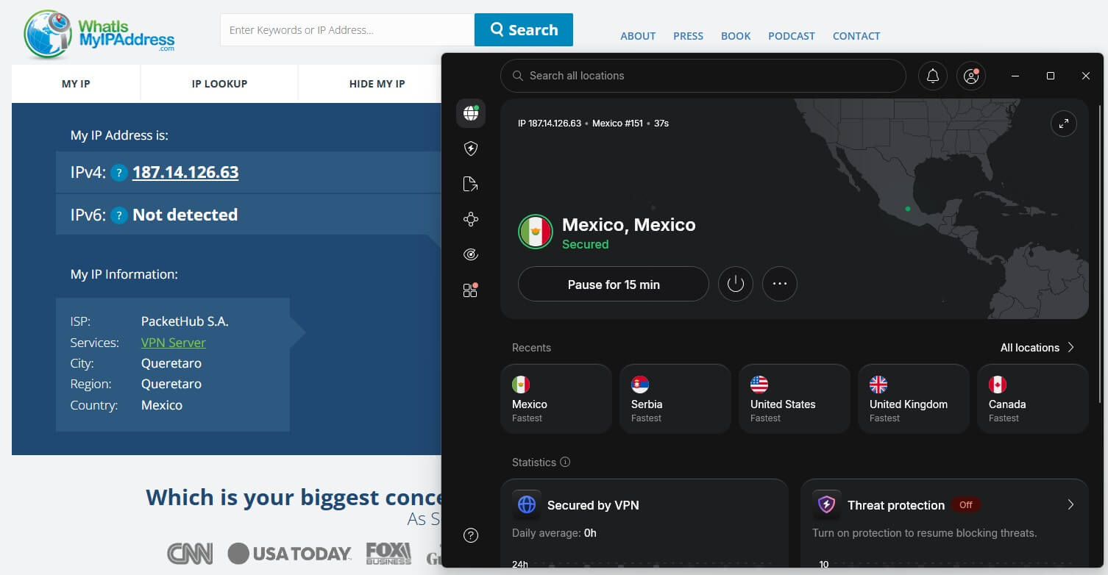This screenshot has height=575, width=1108.
Task: Click the CNN logo
Action: (190, 553)
